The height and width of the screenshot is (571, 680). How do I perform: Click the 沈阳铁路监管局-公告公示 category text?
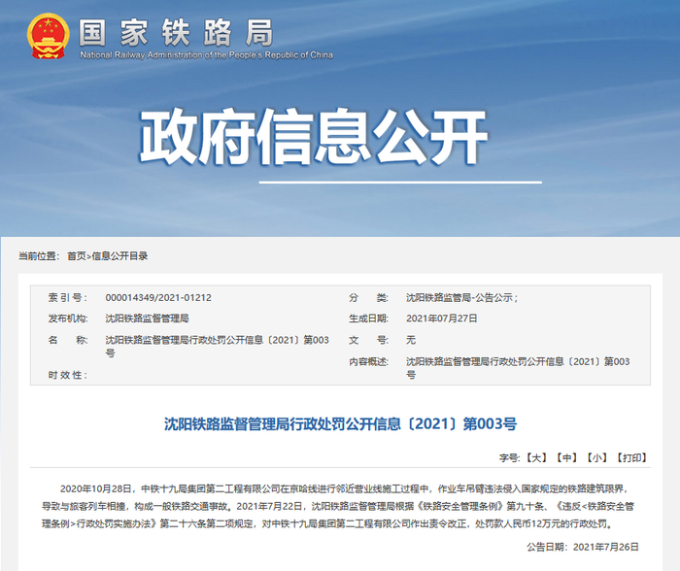point(461,298)
